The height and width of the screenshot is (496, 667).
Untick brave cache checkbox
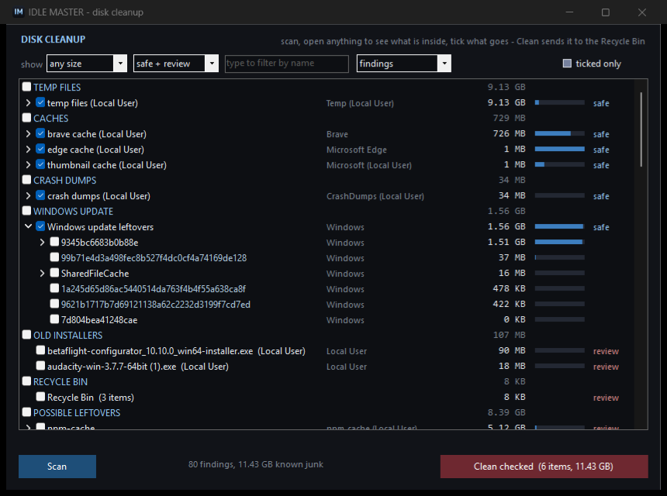point(40,133)
